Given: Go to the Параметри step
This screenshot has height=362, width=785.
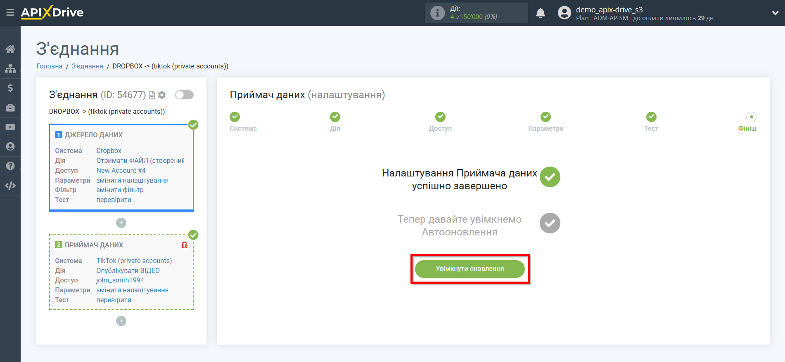Looking at the screenshot, I should click(x=545, y=117).
